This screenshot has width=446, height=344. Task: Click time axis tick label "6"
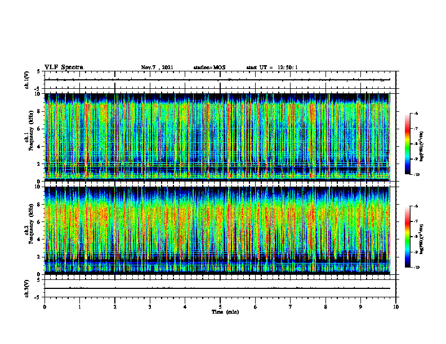256,307
